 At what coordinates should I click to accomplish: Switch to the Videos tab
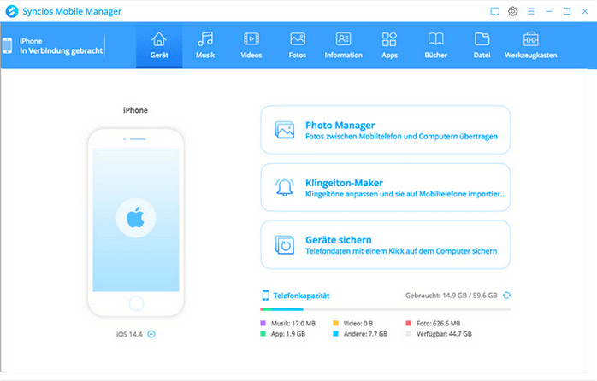tap(251, 45)
